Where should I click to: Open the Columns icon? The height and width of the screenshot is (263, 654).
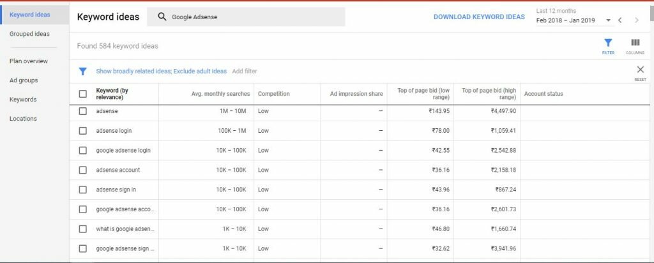635,43
